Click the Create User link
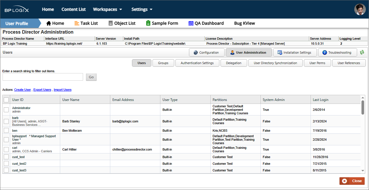Image resolution: width=369 pixels, height=190 pixels. pyautogui.click(x=23, y=90)
